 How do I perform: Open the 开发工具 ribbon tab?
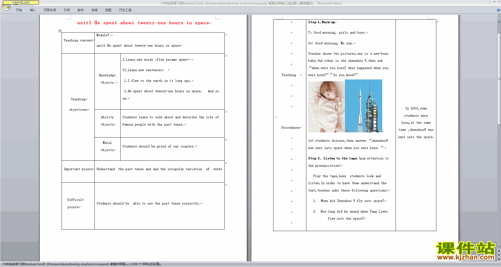click(125, 10)
